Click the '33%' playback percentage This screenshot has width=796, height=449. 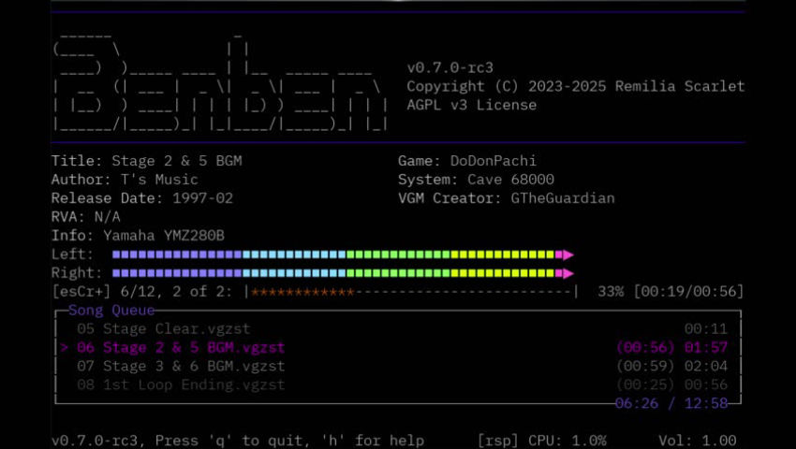611,292
